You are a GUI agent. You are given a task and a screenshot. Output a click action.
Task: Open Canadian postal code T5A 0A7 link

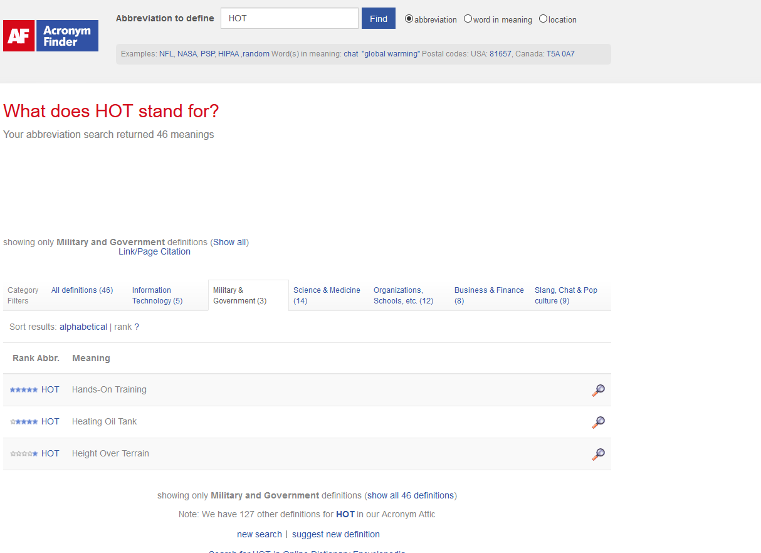click(560, 54)
